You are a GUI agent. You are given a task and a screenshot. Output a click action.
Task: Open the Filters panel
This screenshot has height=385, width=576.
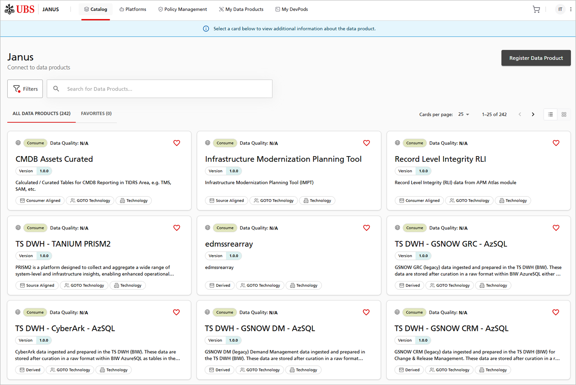click(x=25, y=89)
